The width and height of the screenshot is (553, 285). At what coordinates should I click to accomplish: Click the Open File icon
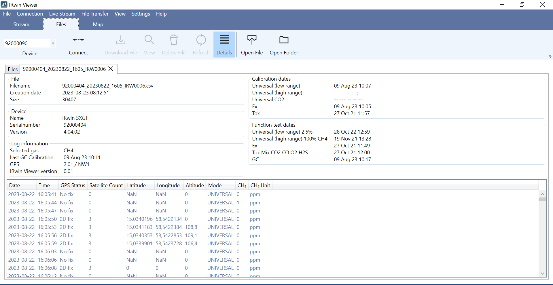point(252,40)
